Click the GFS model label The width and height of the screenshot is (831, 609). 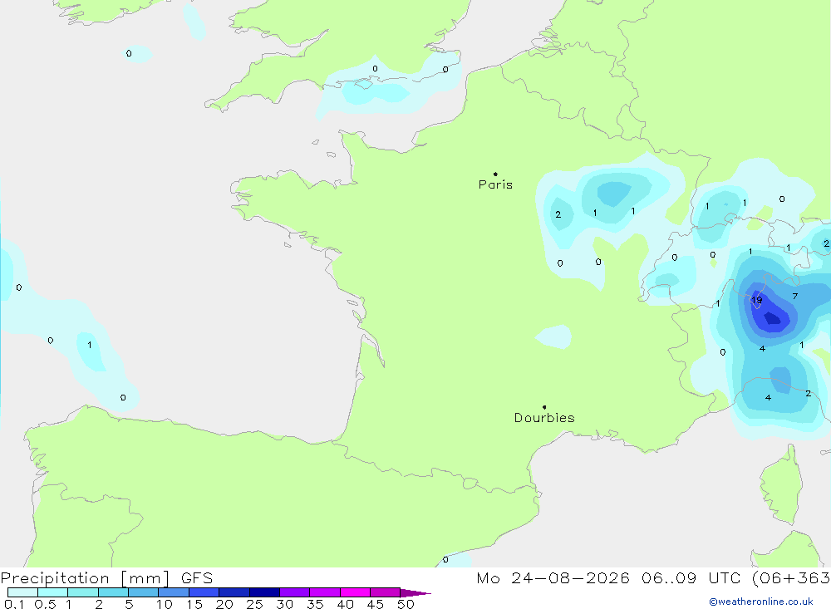(197, 578)
